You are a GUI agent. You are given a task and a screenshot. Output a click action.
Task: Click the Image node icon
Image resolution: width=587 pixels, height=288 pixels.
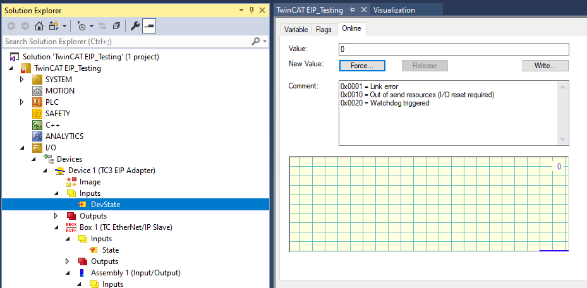pos(71,182)
